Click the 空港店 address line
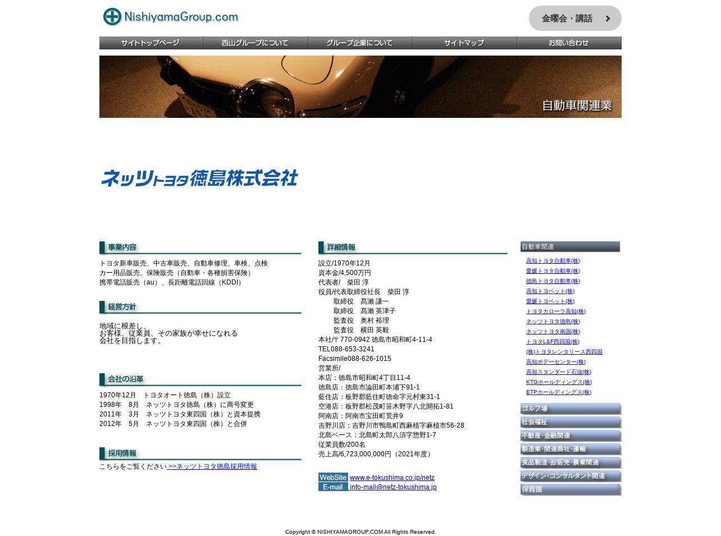 click(386, 406)
